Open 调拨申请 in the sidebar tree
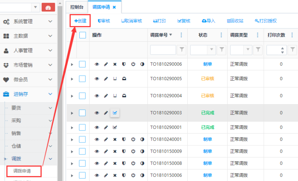298x181 pixels. click(21, 170)
